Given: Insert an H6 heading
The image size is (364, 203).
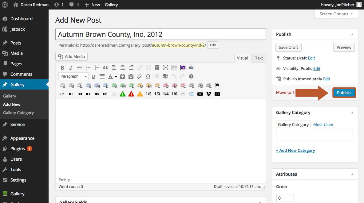Looking at the screenshot, I should [x=105, y=94].
